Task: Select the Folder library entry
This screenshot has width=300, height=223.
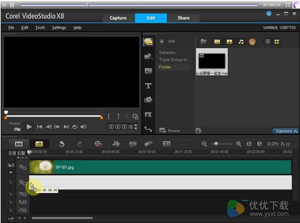Action: (x=165, y=67)
